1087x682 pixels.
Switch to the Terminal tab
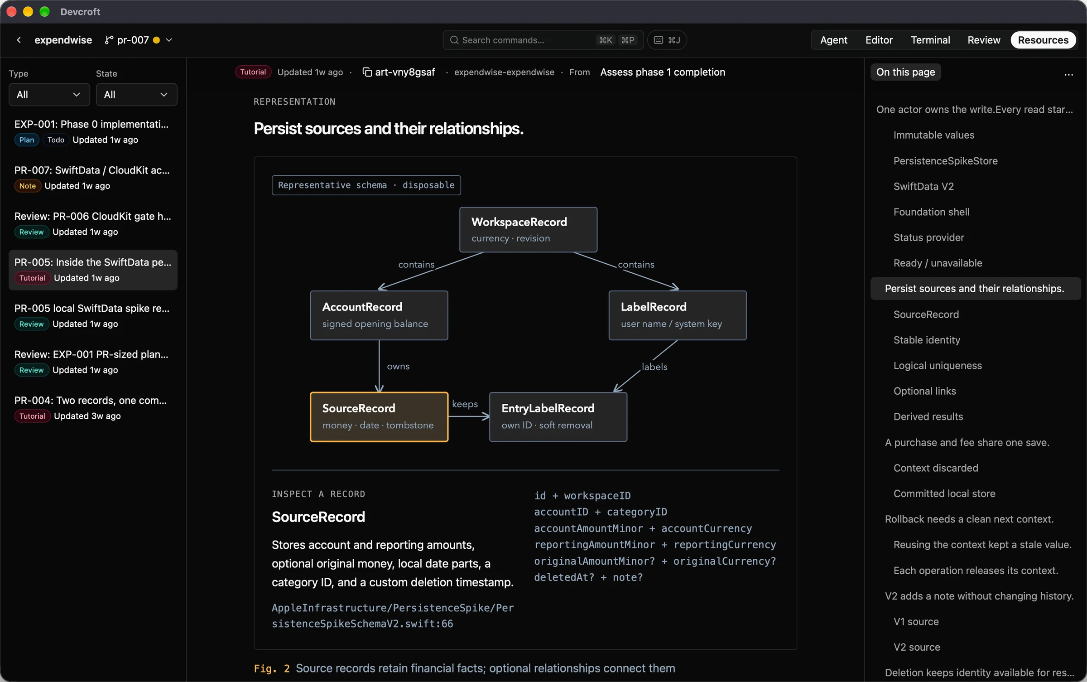[x=930, y=40]
